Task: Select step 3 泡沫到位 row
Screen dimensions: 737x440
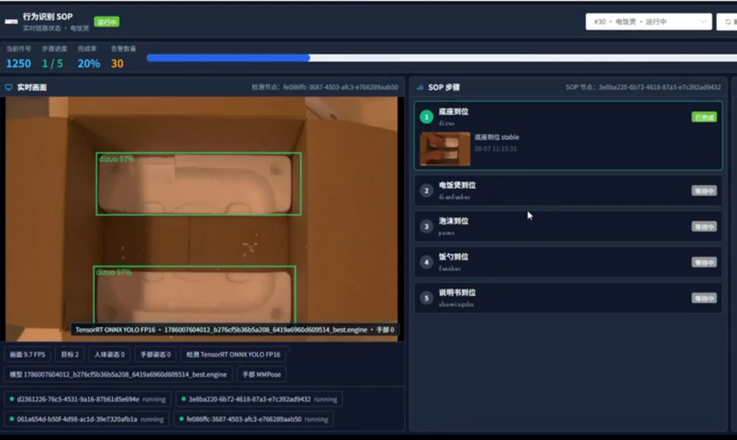Action: (x=568, y=226)
